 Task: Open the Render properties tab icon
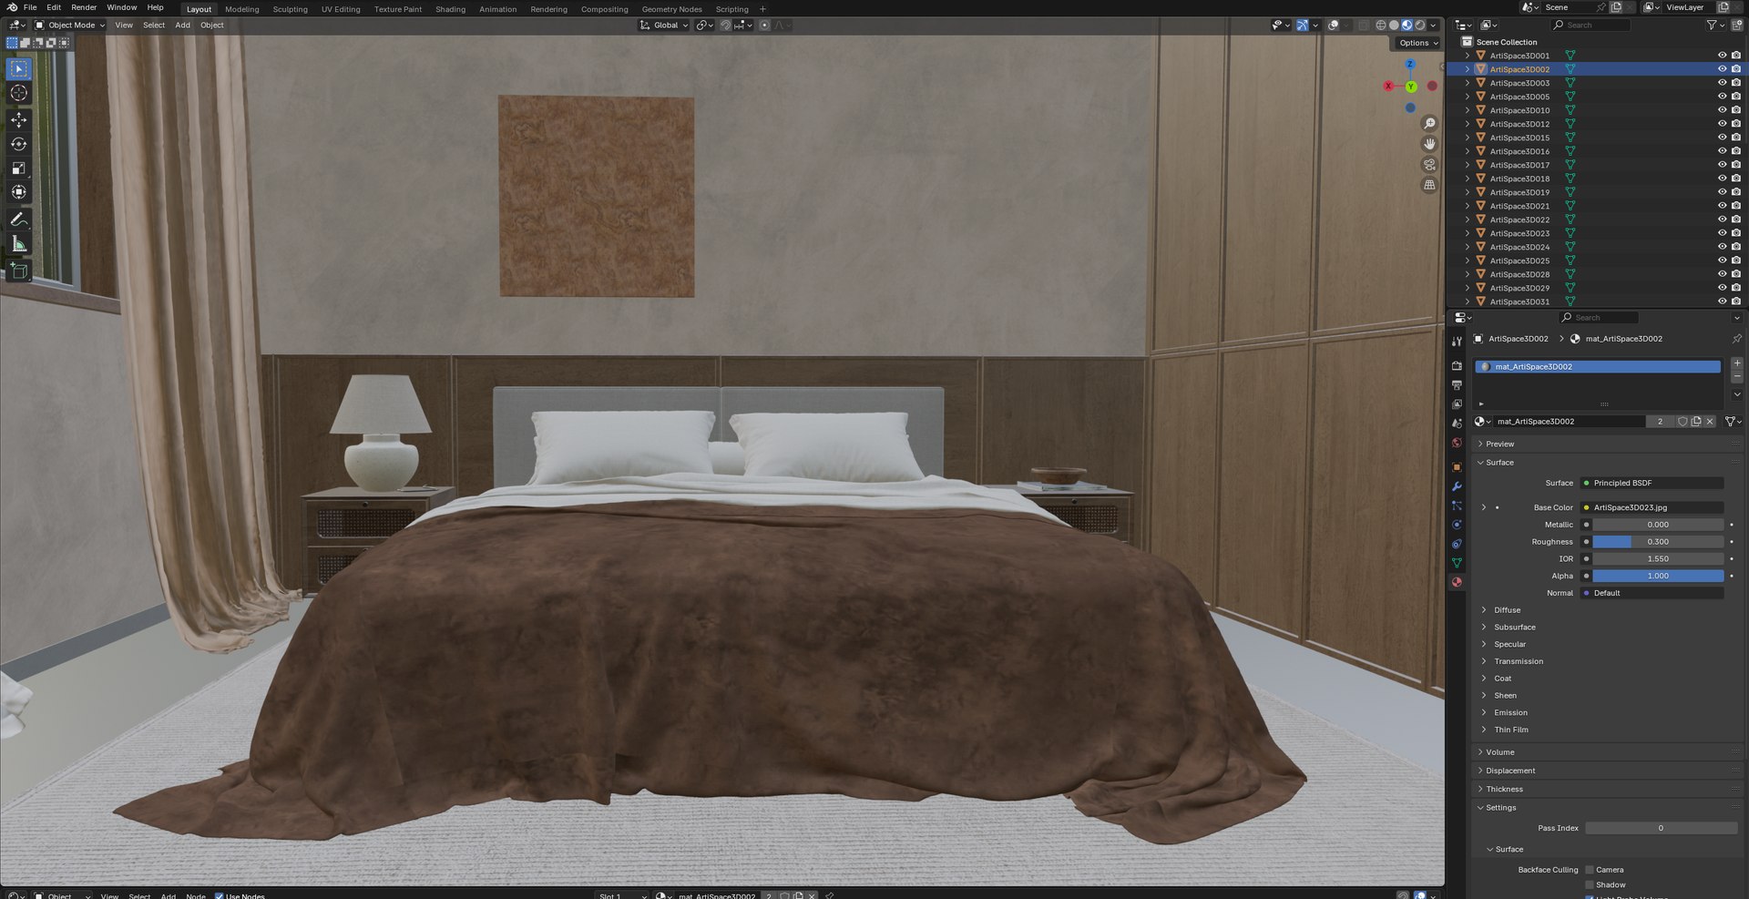tap(1457, 365)
